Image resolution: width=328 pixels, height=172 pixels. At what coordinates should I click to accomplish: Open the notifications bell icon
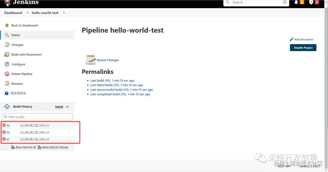[296, 2]
